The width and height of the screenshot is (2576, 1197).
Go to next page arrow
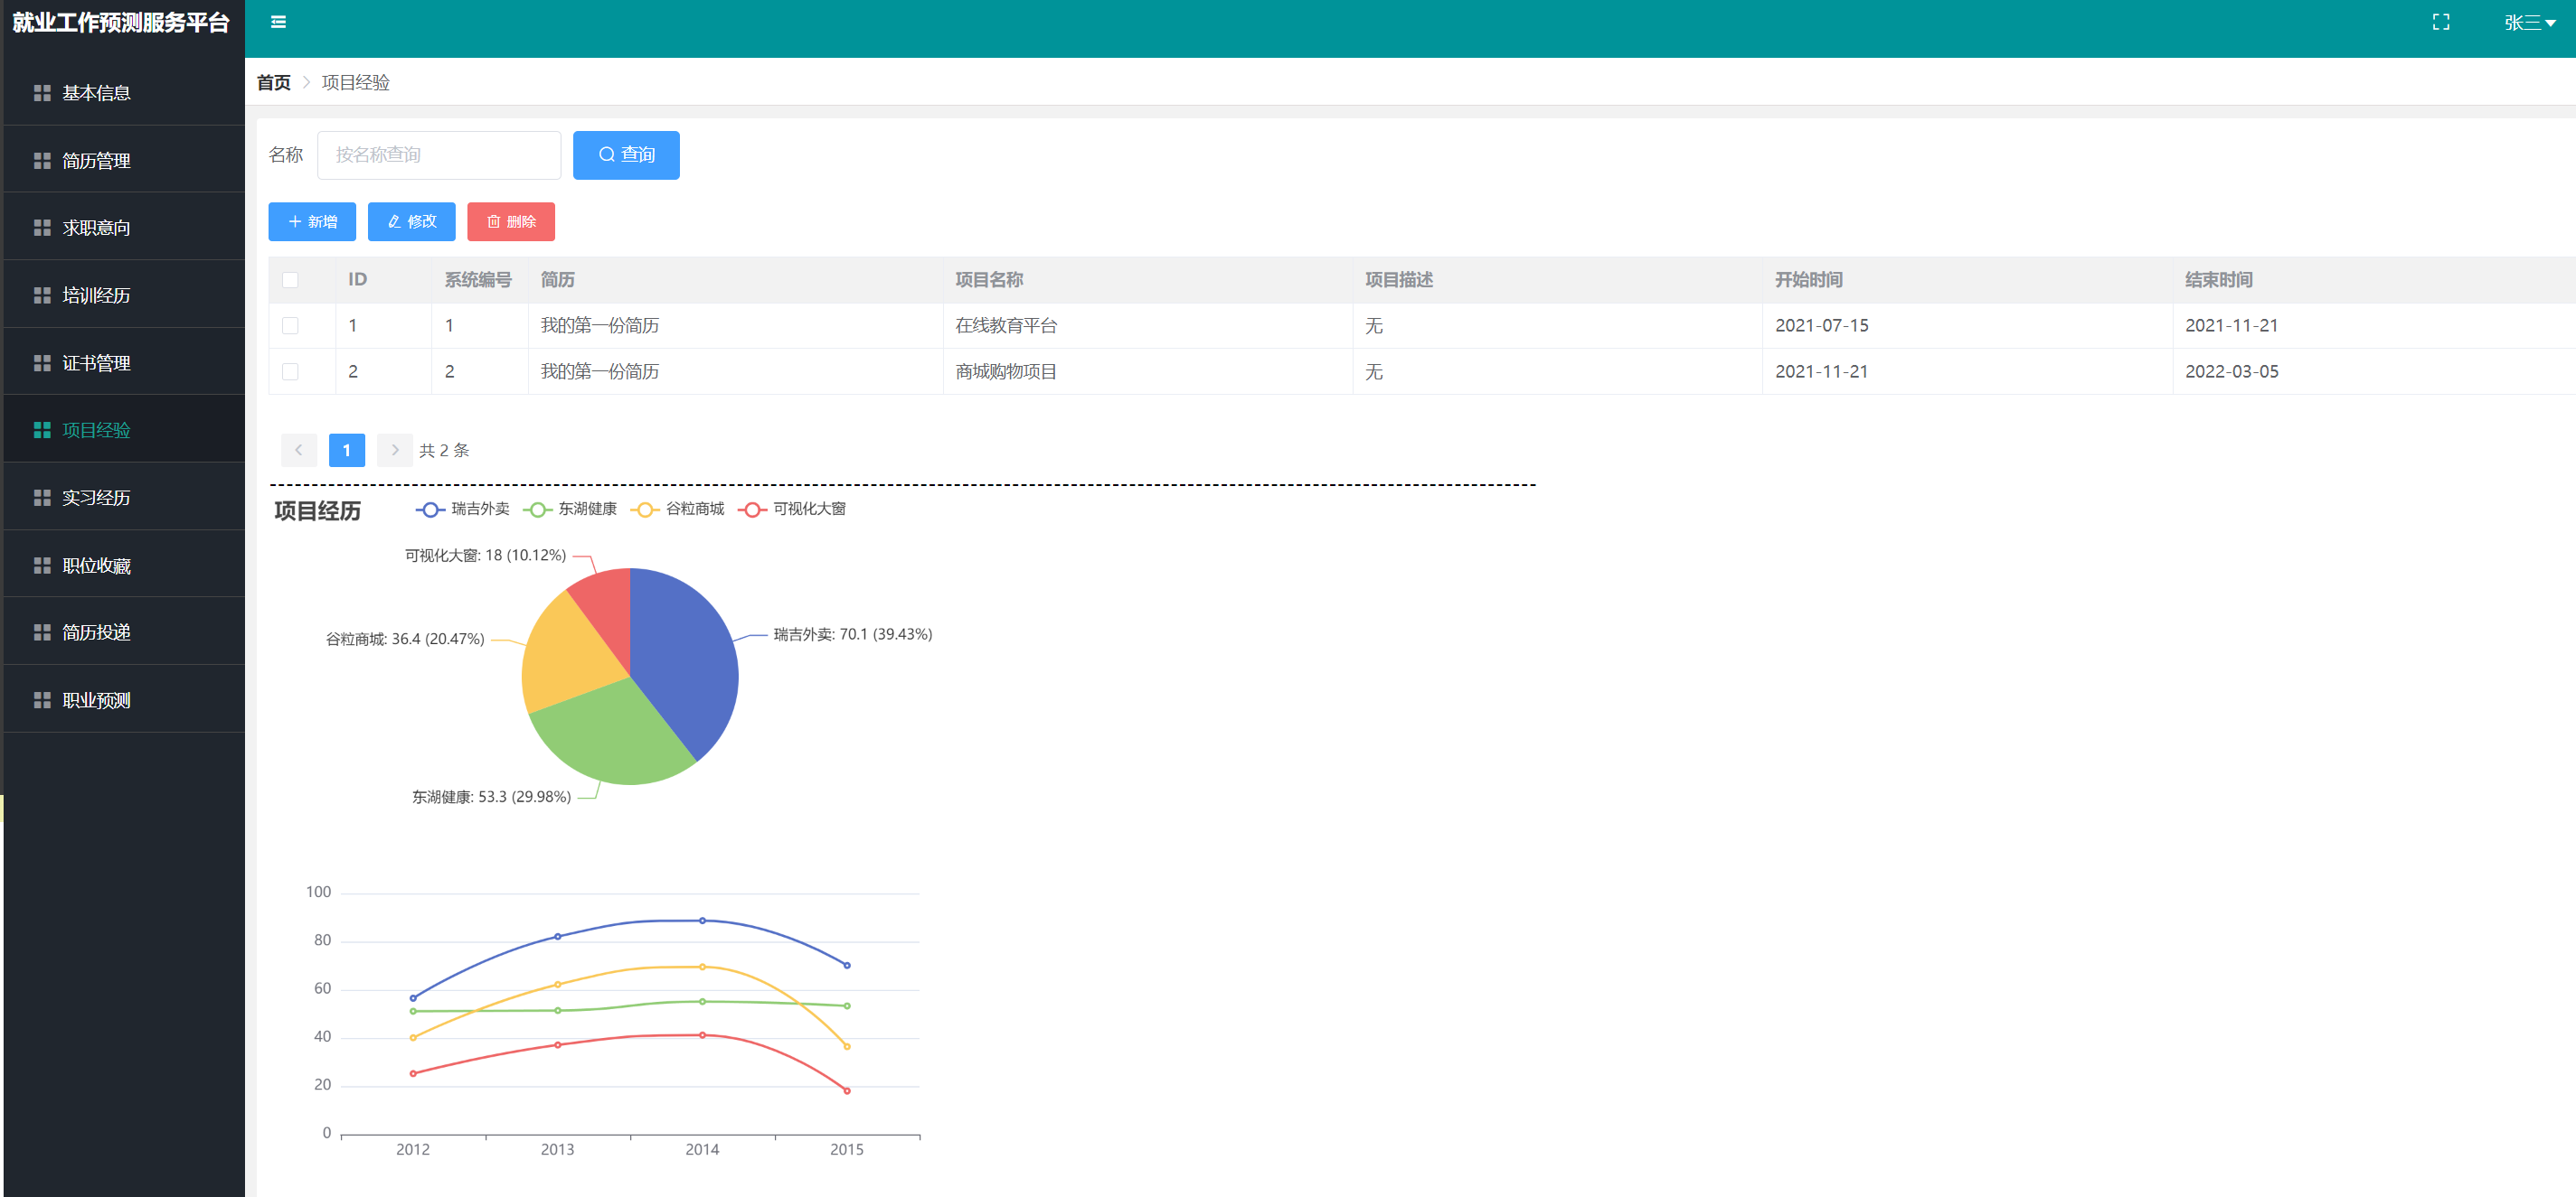click(x=395, y=451)
